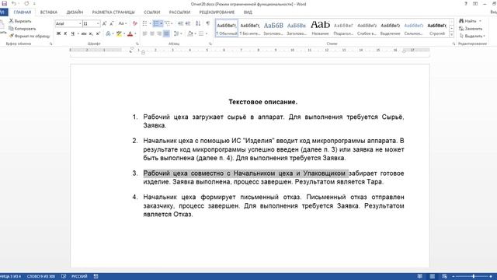Apply the yellow text highlight color
The height and width of the screenshot is (280, 497).
[x=119, y=33]
